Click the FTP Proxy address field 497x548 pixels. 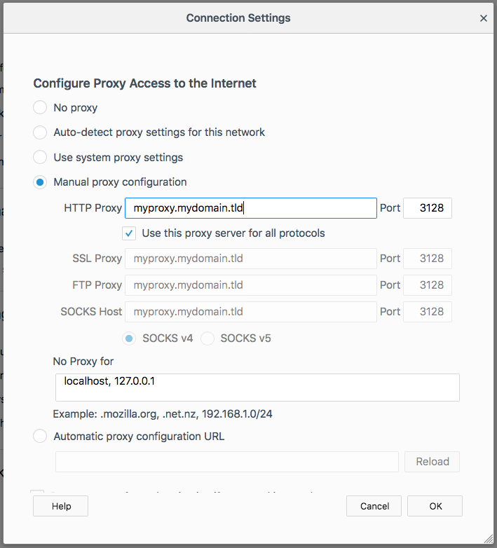point(250,285)
